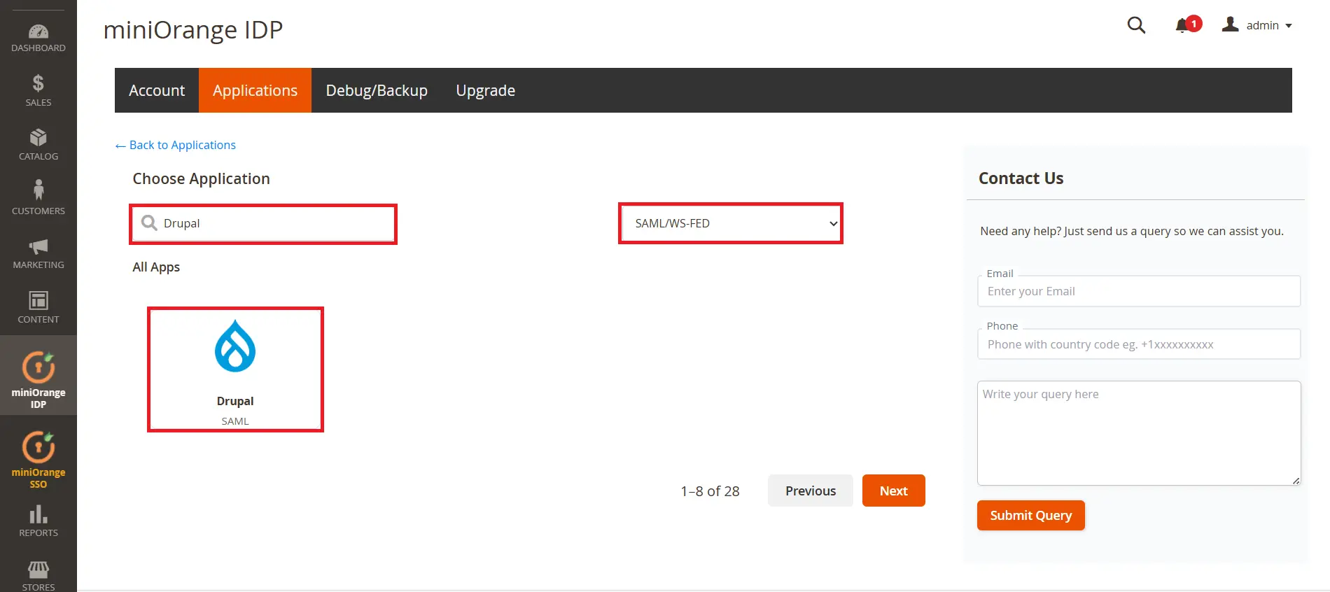Click the 'Contact Us' heading
The width and height of the screenshot is (1330, 592).
[1021, 178]
